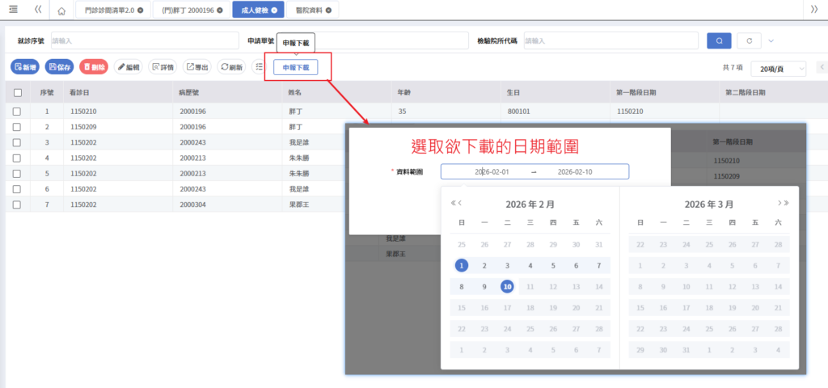This screenshot has height=388, width=828.
Task: Click the red 刪除 button
Action: pos(94,68)
